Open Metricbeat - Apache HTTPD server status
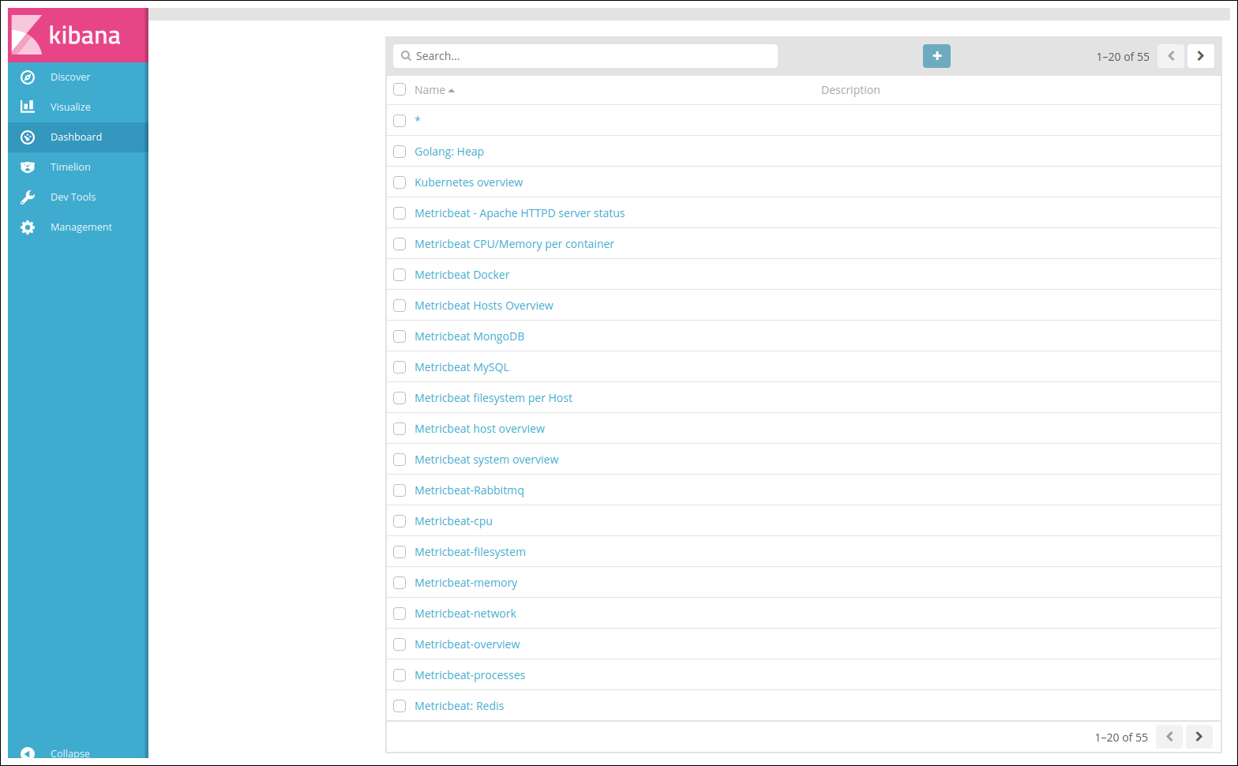 (520, 213)
